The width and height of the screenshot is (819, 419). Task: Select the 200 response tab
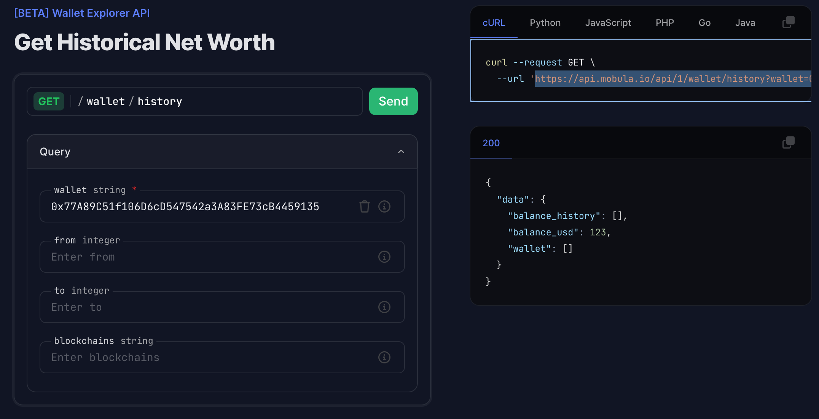click(x=491, y=143)
